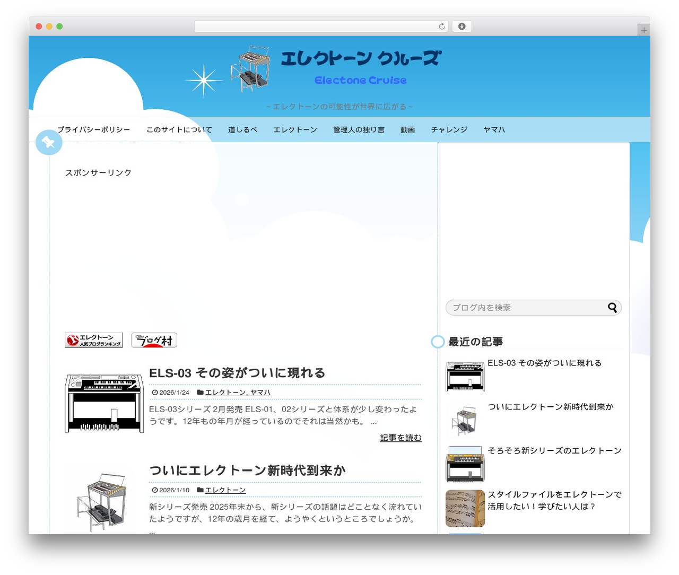Click the エレクトーン人気ブログランキング banner
Image resolution: width=679 pixels, height=575 pixels.
(93, 340)
